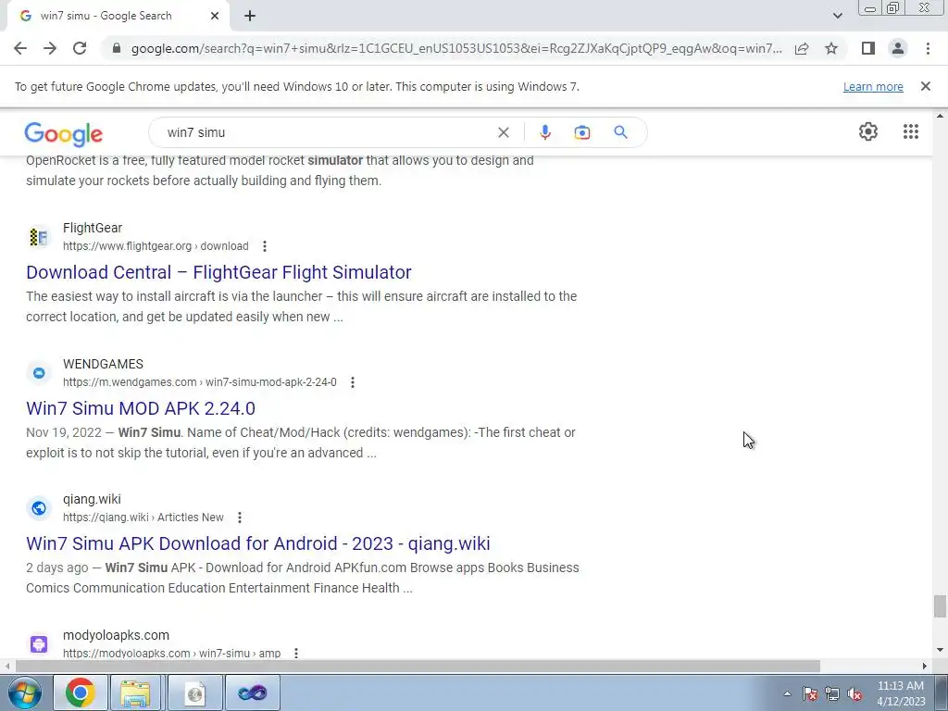Image resolution: width=948 pixels, height=711 pixels.
Task: Click Chrome icon in the taskbar
Action: click(81, 692)
